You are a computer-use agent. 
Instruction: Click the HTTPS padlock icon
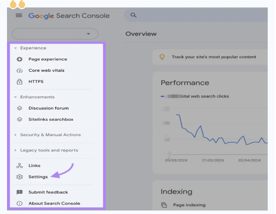20,81
